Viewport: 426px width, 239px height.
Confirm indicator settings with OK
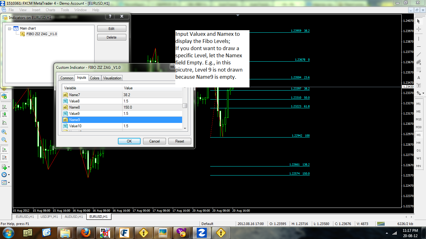point(129,141)
